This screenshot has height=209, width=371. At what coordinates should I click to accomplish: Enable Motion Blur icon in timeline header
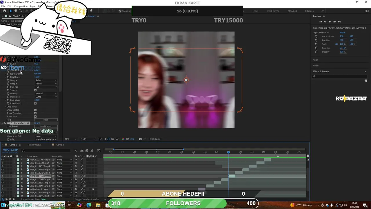tap(92, 151)
